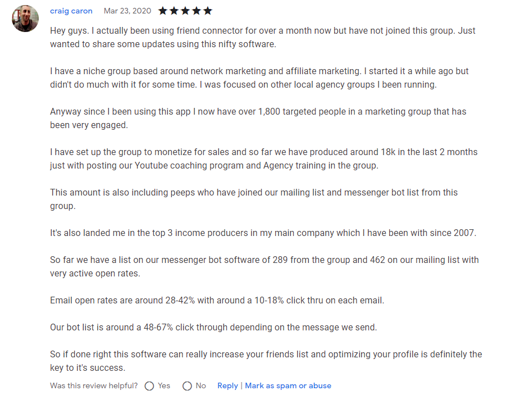Click the fourth rating star
Screen dimensions: 529x395
[x=197, y=11]
